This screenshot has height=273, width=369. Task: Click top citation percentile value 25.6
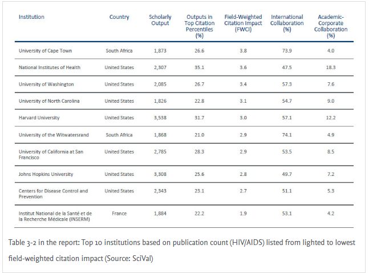click(199, 174)
